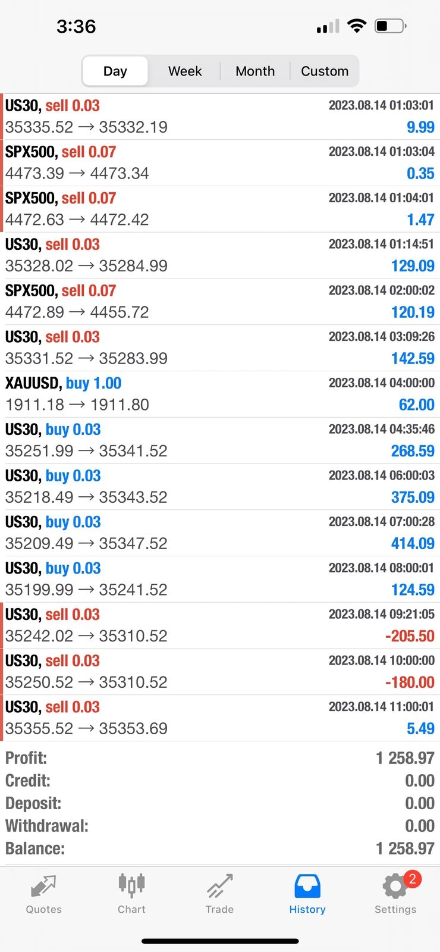Tap the History inbox icon
This screenshot has height=952, width=440.
[x=307, y=887]
